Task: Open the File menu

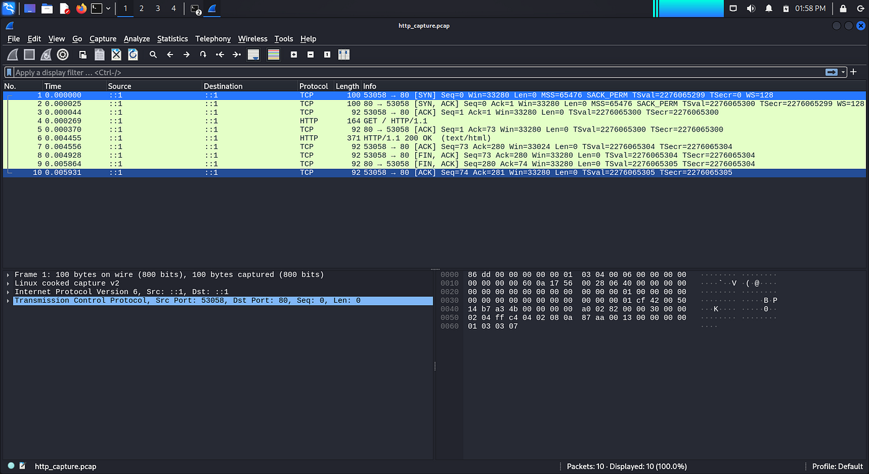Action: (14, 38)
